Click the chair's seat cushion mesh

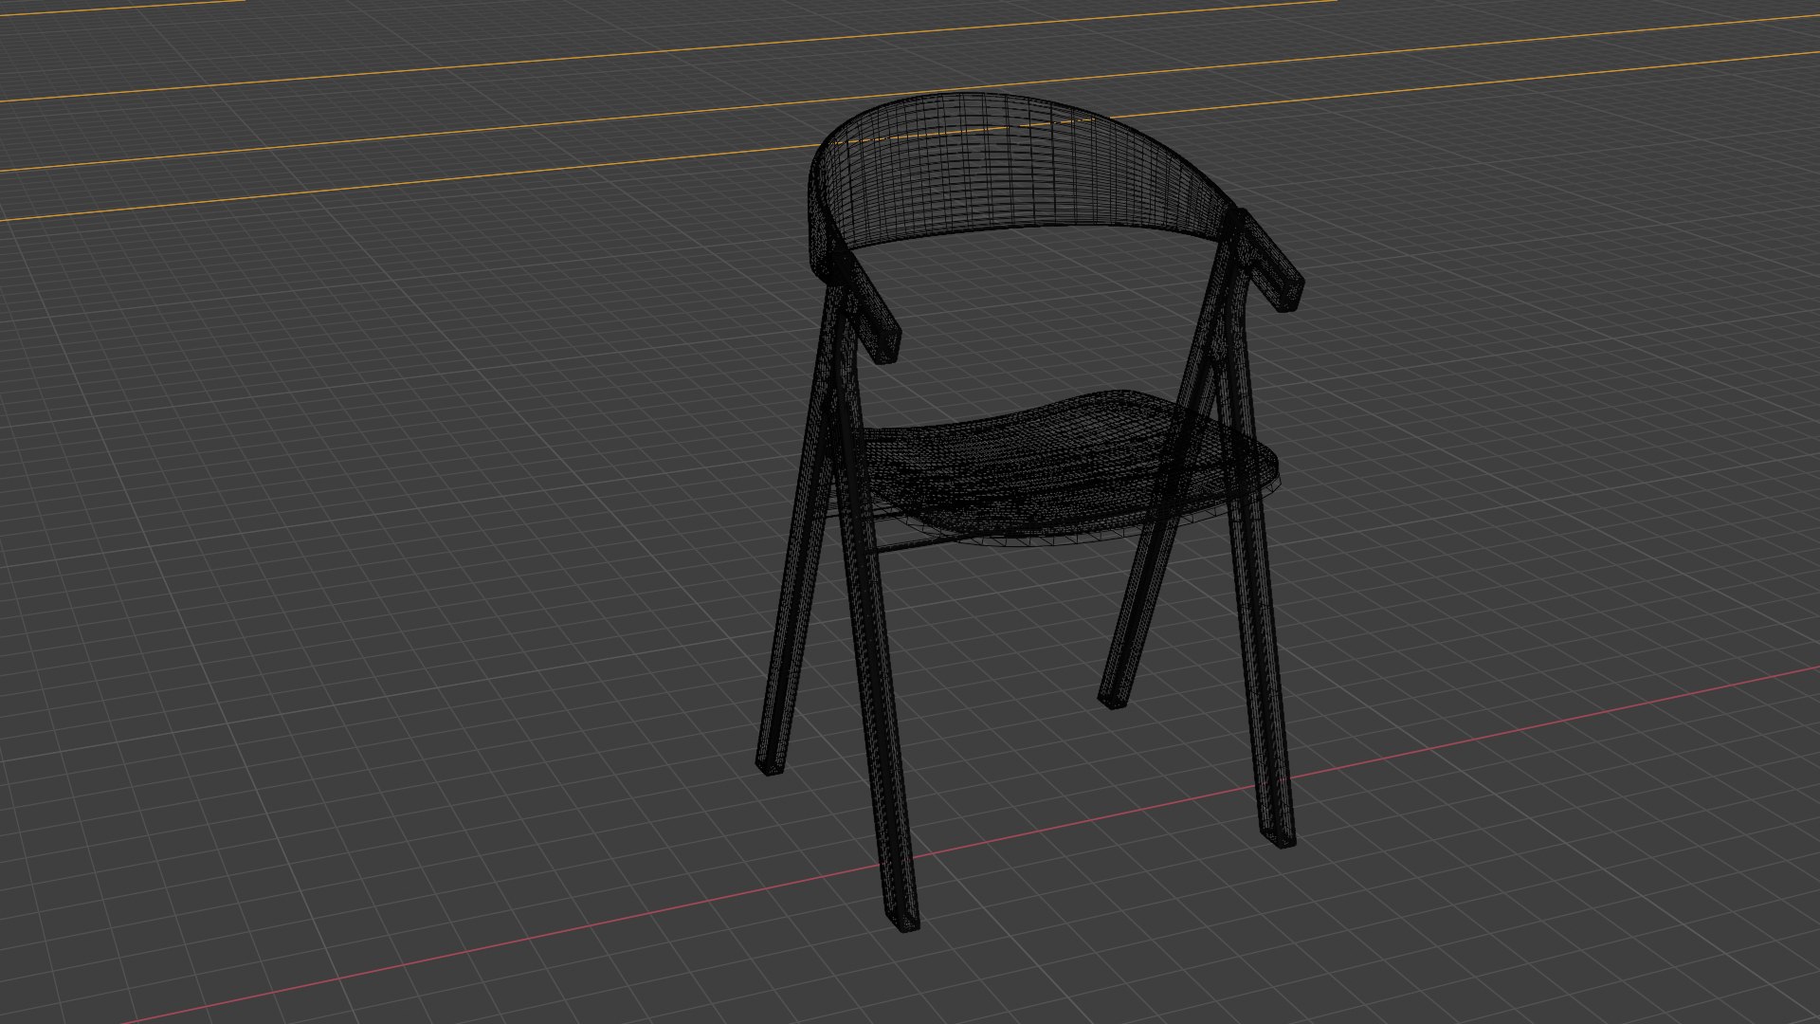coord(1066,466)
